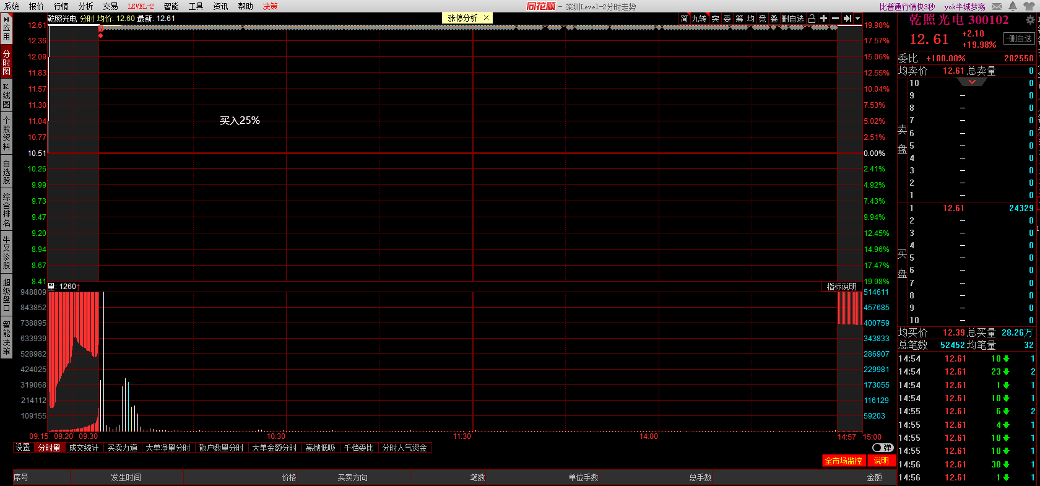Screen dimensions: 1040x486
Task: Open the 决策 menu
Action: [x=271, y=6]
